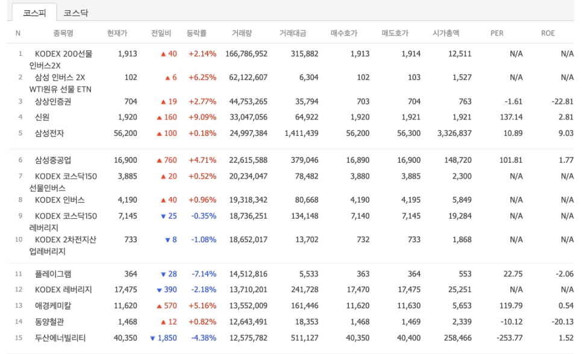Screen dimensions: 582x354
Task: Select the 삼성전자 ask price 56,300
Action: [x=408, y=133]
